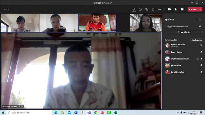Screen dimensions: 205x115
Task: Open Word from taskbar
Action: coord(76,112)
